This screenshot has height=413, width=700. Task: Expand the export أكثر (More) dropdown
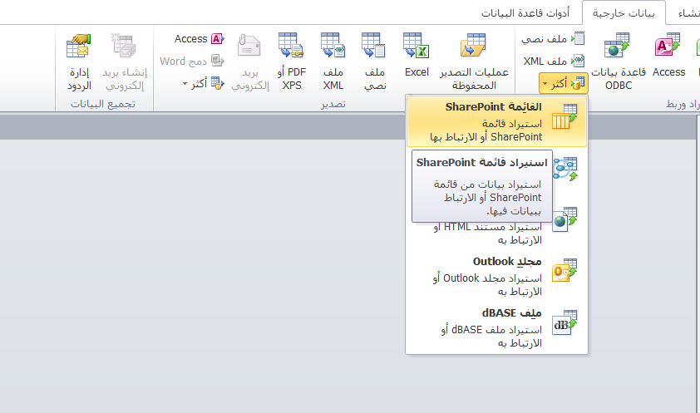pos(204,83)
